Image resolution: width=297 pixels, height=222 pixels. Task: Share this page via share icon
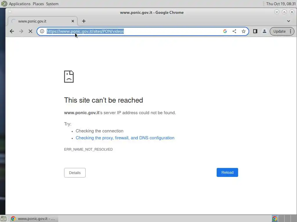click(234, 31)
